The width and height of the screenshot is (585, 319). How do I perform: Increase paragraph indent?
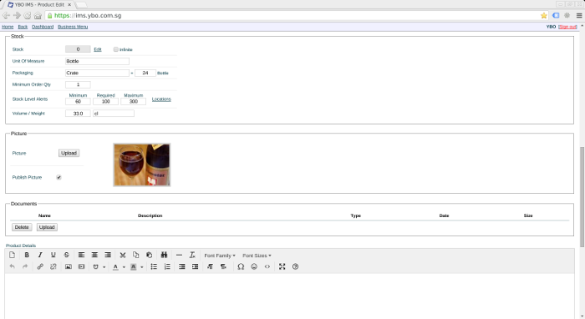coord(195,266)
